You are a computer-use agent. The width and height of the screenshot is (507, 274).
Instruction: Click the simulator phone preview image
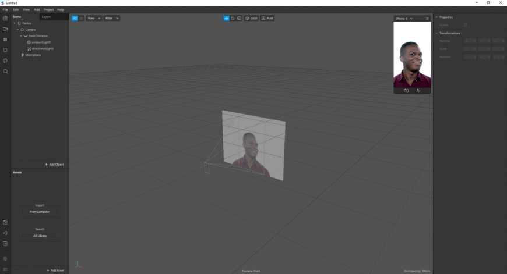pyautogui.click(x=412, y=55)
